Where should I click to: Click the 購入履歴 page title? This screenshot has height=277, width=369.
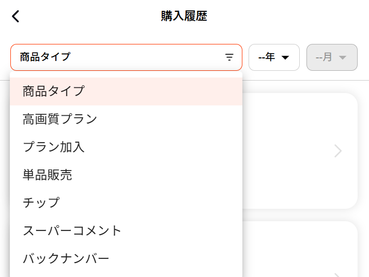point(184,16)
